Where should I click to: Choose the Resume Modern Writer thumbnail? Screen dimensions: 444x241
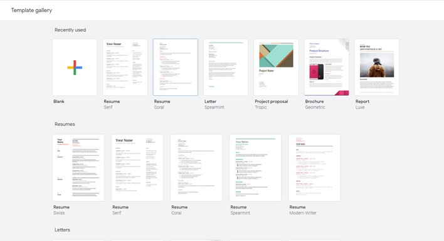pos(314,168)
